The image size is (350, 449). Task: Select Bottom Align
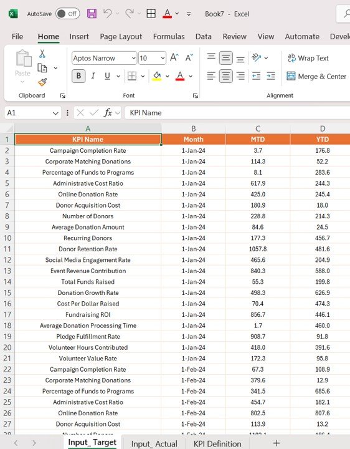(240, 59)
